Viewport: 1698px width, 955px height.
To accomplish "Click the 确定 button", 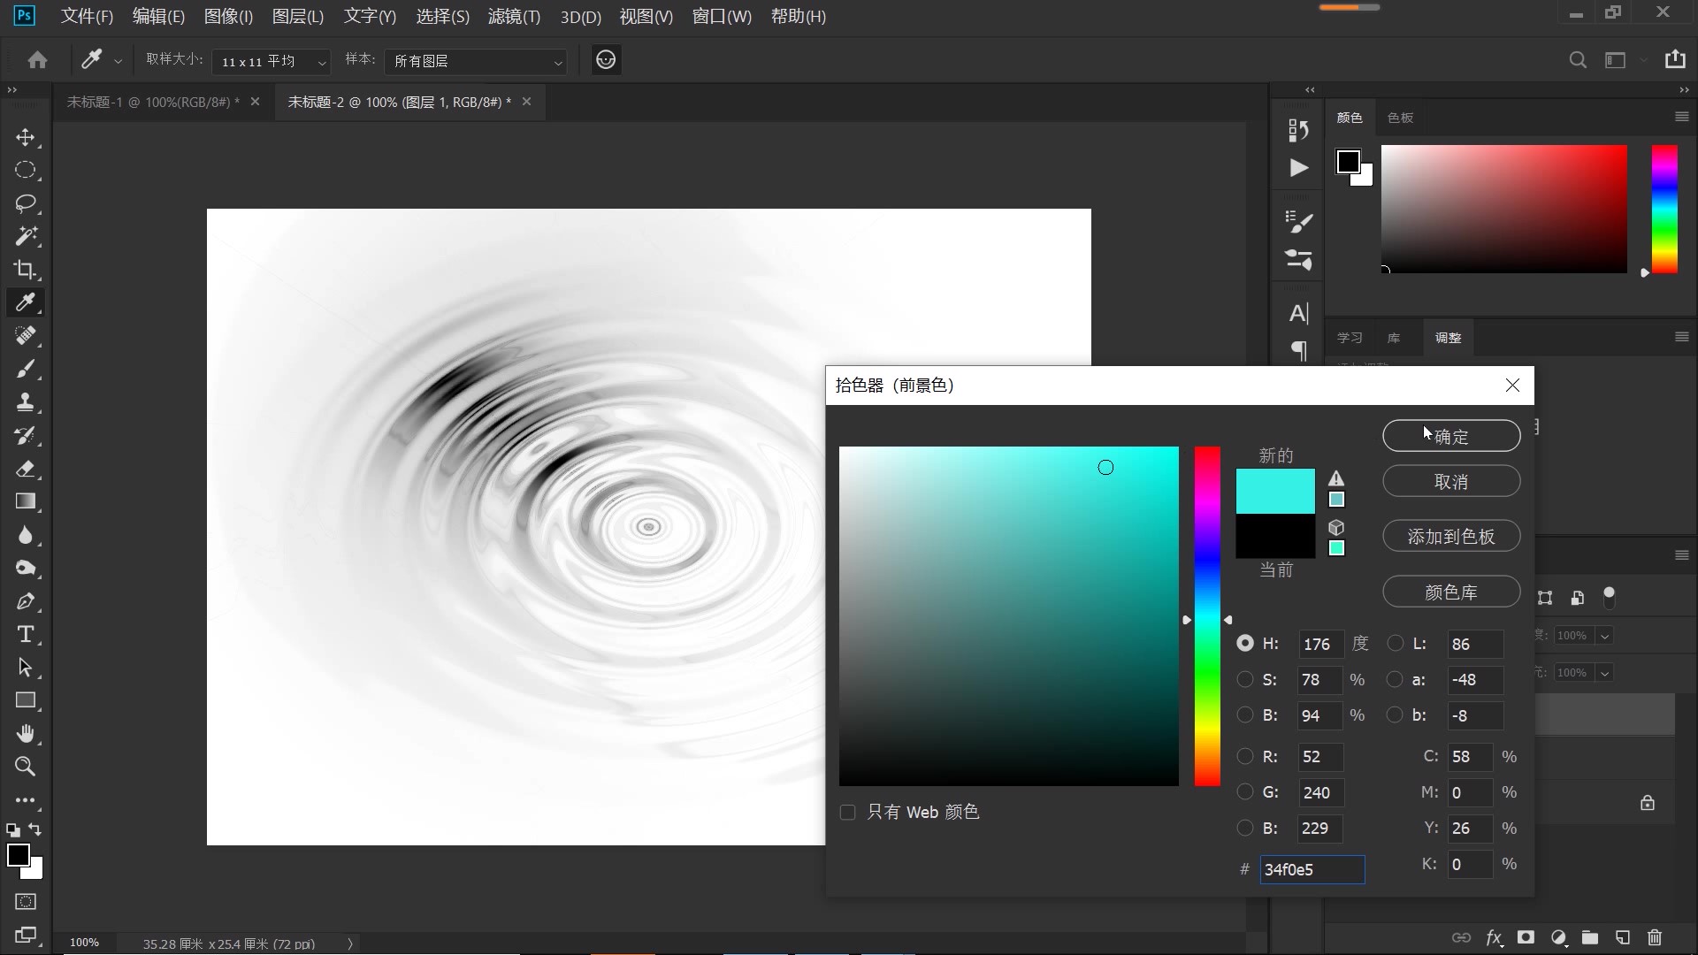I will tap(1450, 436).
